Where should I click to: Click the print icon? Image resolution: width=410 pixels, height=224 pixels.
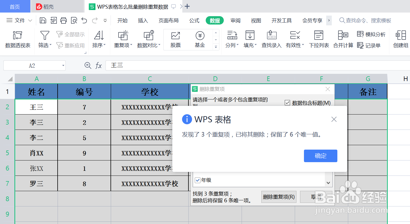(x=63, y=20)
